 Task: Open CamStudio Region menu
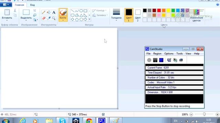pyautogui.click(x=157, y=54)
